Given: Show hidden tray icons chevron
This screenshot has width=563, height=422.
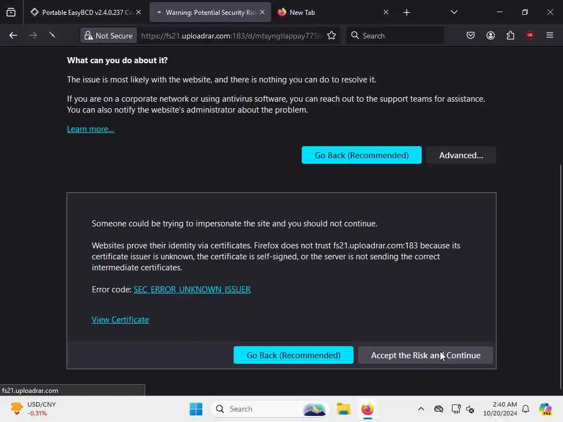Looking at the screenshot, I should tap(421, 409).
